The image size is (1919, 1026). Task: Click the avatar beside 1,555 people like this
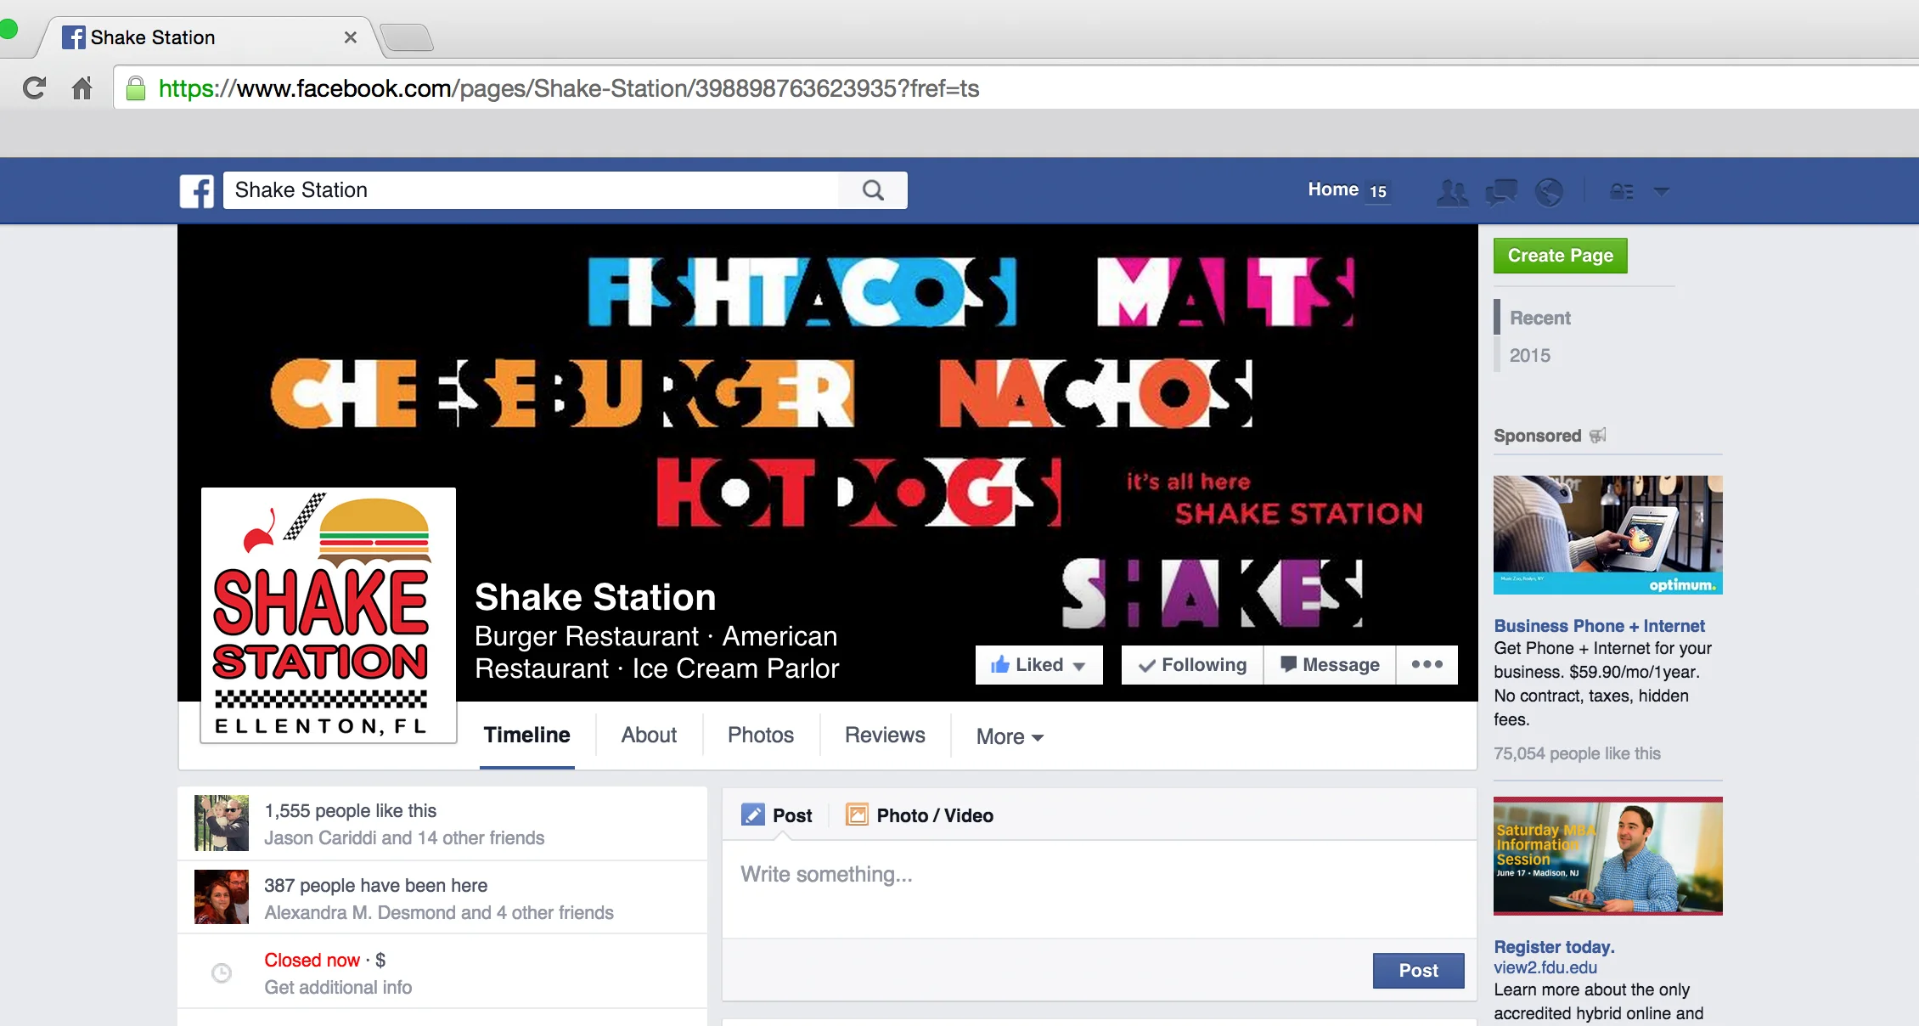(x=222, y=823)
